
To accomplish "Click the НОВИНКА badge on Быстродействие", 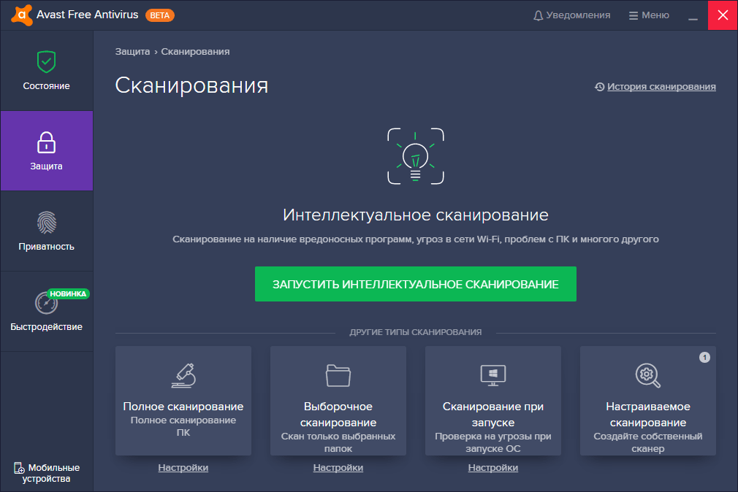I will 68,293.
